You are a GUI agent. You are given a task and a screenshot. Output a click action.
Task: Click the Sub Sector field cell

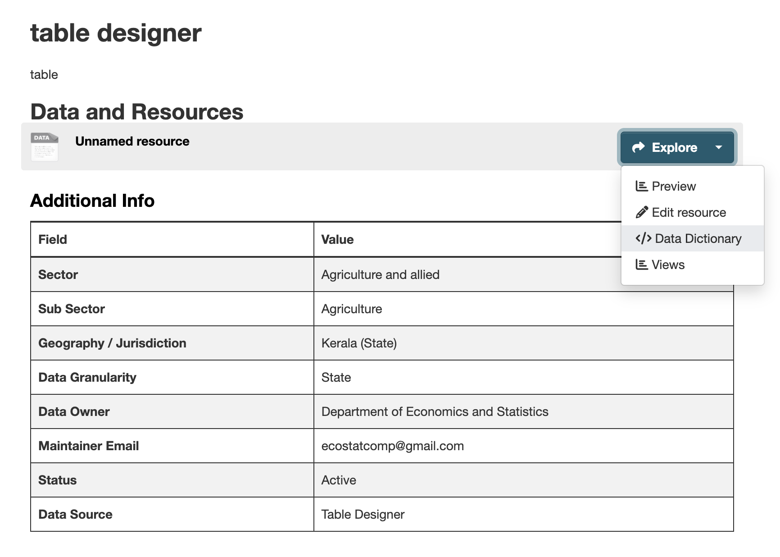pyautogui.click(x=172, y=309)
